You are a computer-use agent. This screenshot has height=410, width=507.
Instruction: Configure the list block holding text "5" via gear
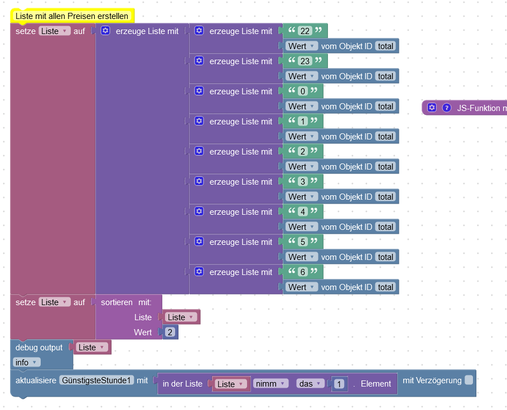click(x=199, y=241)
